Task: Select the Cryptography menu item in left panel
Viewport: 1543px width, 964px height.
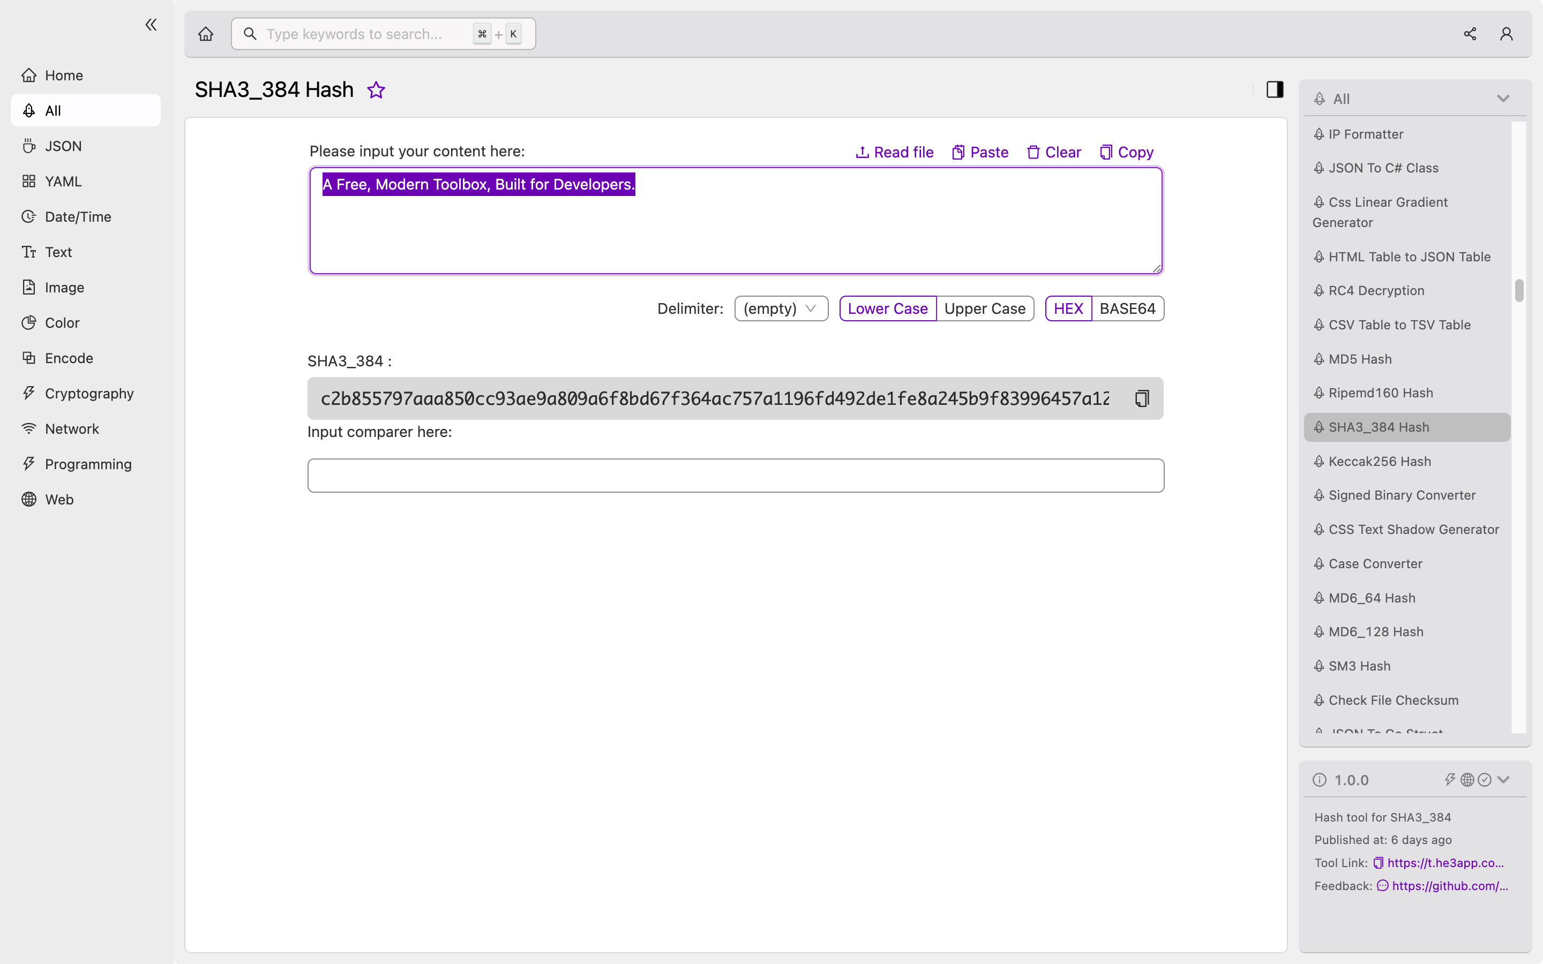Action: coord(89,393)
